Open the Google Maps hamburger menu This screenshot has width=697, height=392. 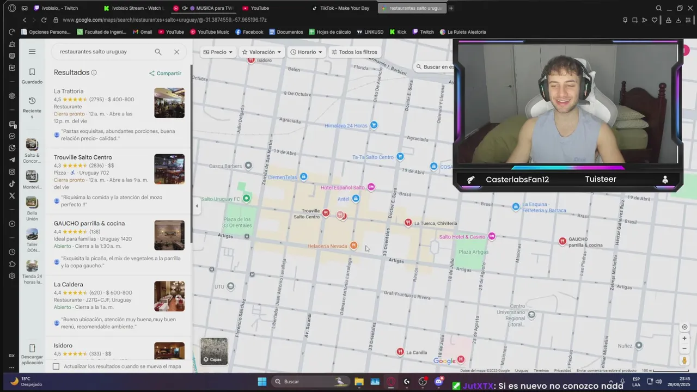pos(32,52)
